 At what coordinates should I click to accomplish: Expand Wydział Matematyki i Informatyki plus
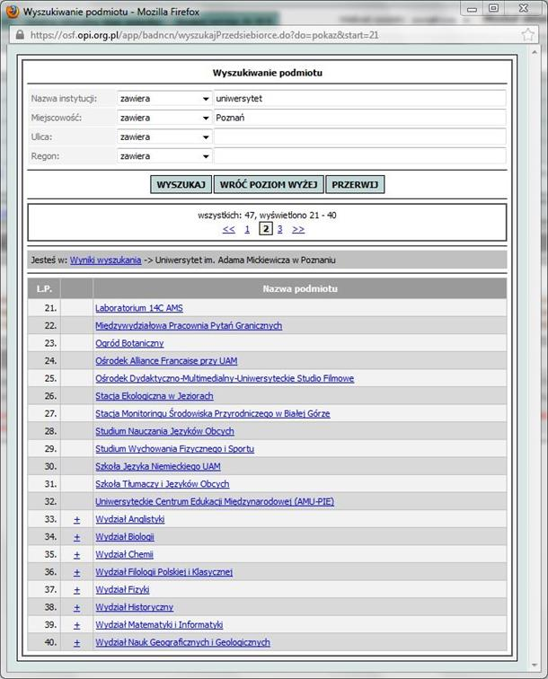pos(76,625)
